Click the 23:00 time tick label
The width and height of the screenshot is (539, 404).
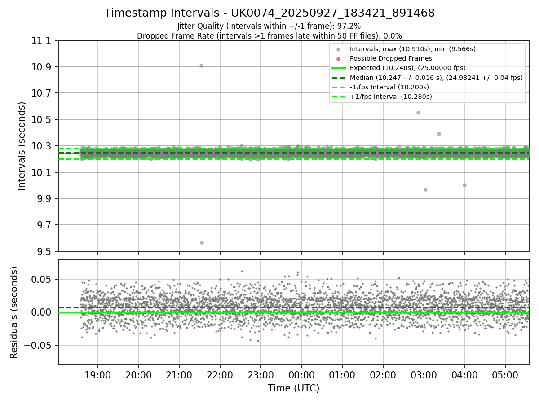261,376
